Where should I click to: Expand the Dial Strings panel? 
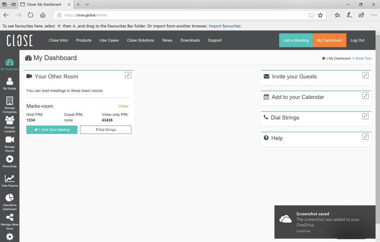[x=365, y=116]
